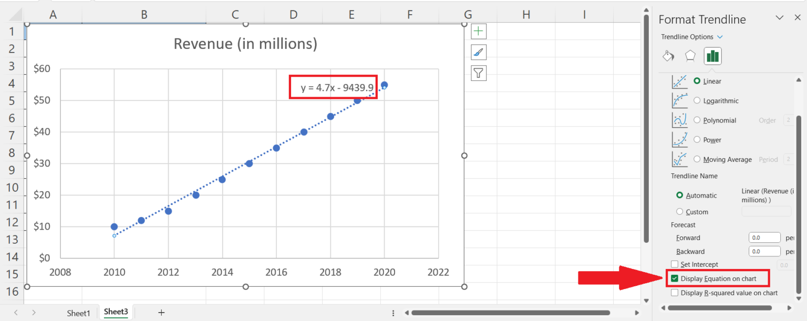Open Chart Elements with the plus icon
Screen dimensions: 807x321
coord(478,31)
